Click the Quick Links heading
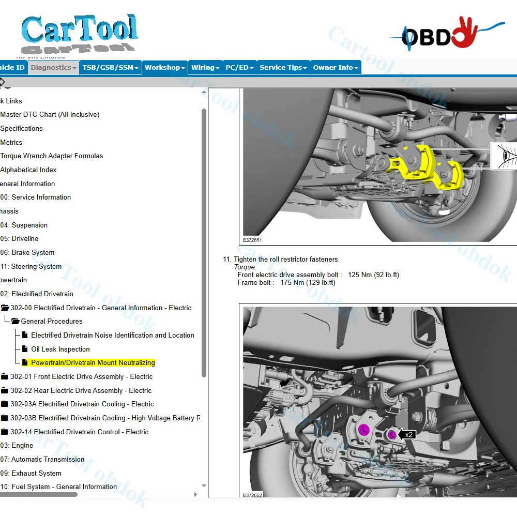517x517 pixels. pos(11,101)
